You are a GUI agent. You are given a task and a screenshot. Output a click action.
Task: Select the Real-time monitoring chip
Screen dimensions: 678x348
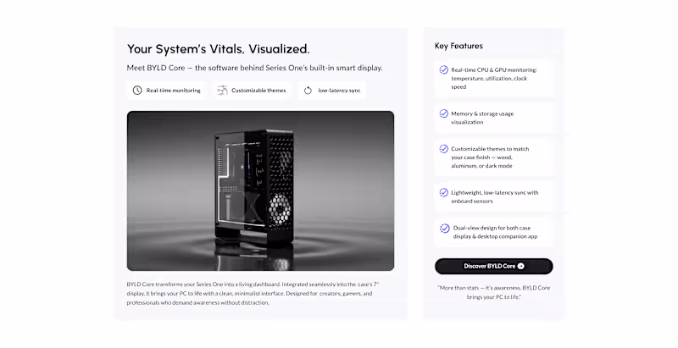(x=166, y=91)
